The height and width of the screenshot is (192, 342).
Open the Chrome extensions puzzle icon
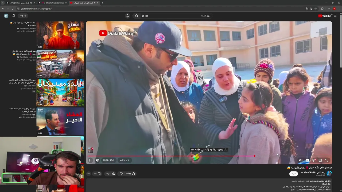click(322, 9)
